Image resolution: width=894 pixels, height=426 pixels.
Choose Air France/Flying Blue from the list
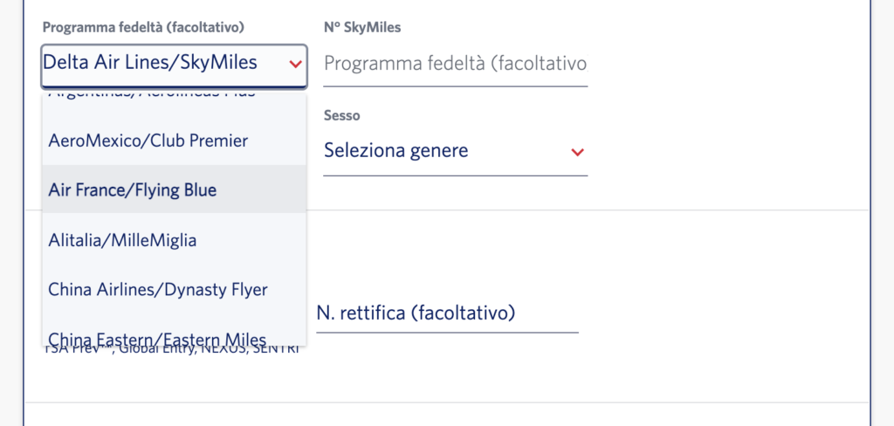coord(174,189)
